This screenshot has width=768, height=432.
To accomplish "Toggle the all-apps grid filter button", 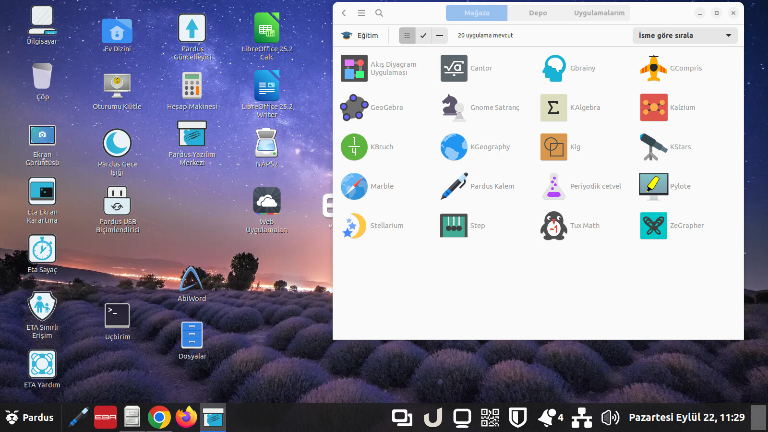I will pos(407,36).
